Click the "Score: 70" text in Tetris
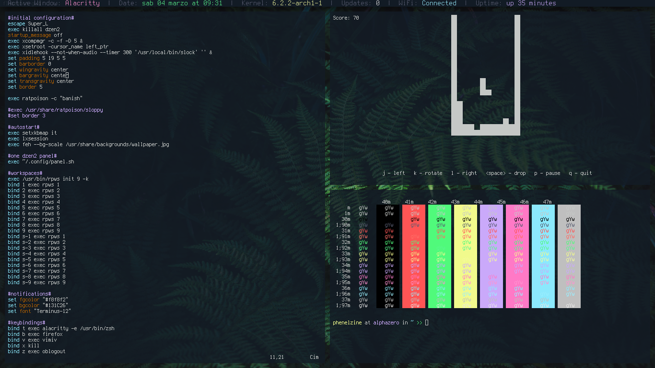 (346, 18)
